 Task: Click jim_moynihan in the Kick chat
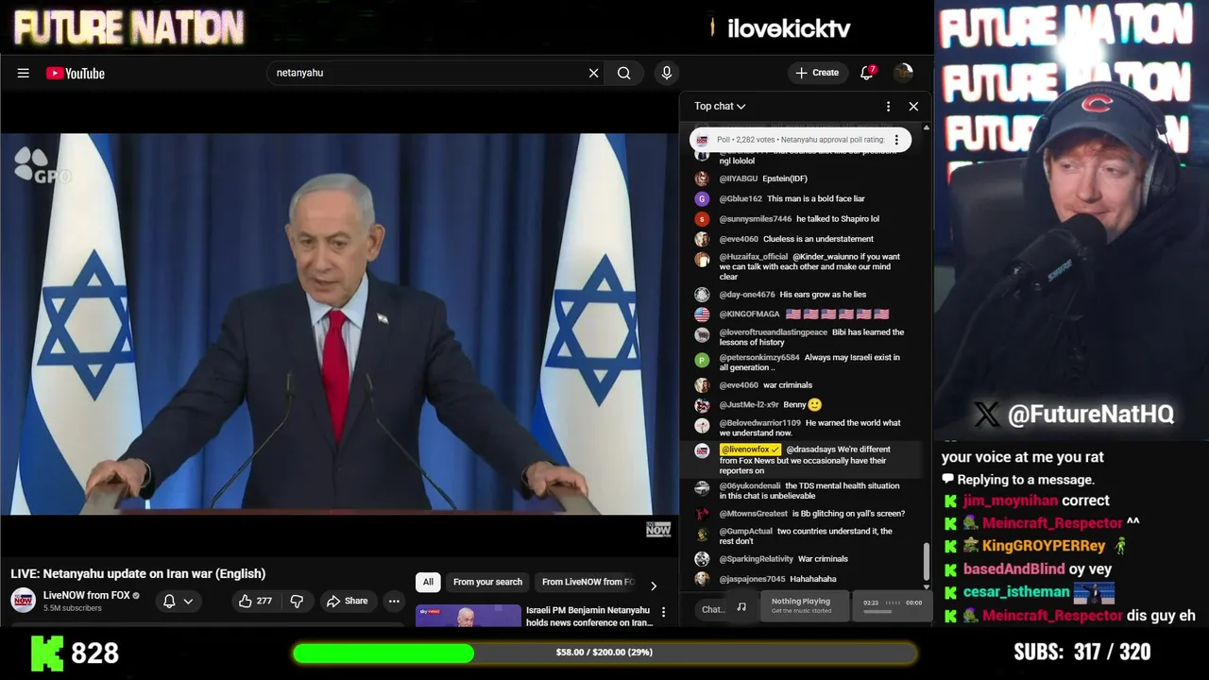click(x=1010, y=501)
